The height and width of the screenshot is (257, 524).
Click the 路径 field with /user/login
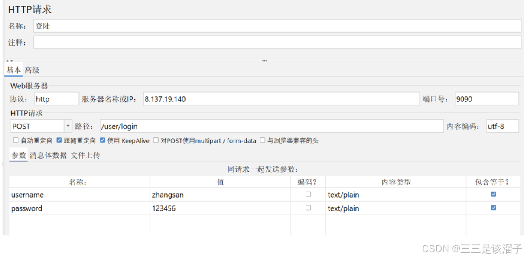271,126
